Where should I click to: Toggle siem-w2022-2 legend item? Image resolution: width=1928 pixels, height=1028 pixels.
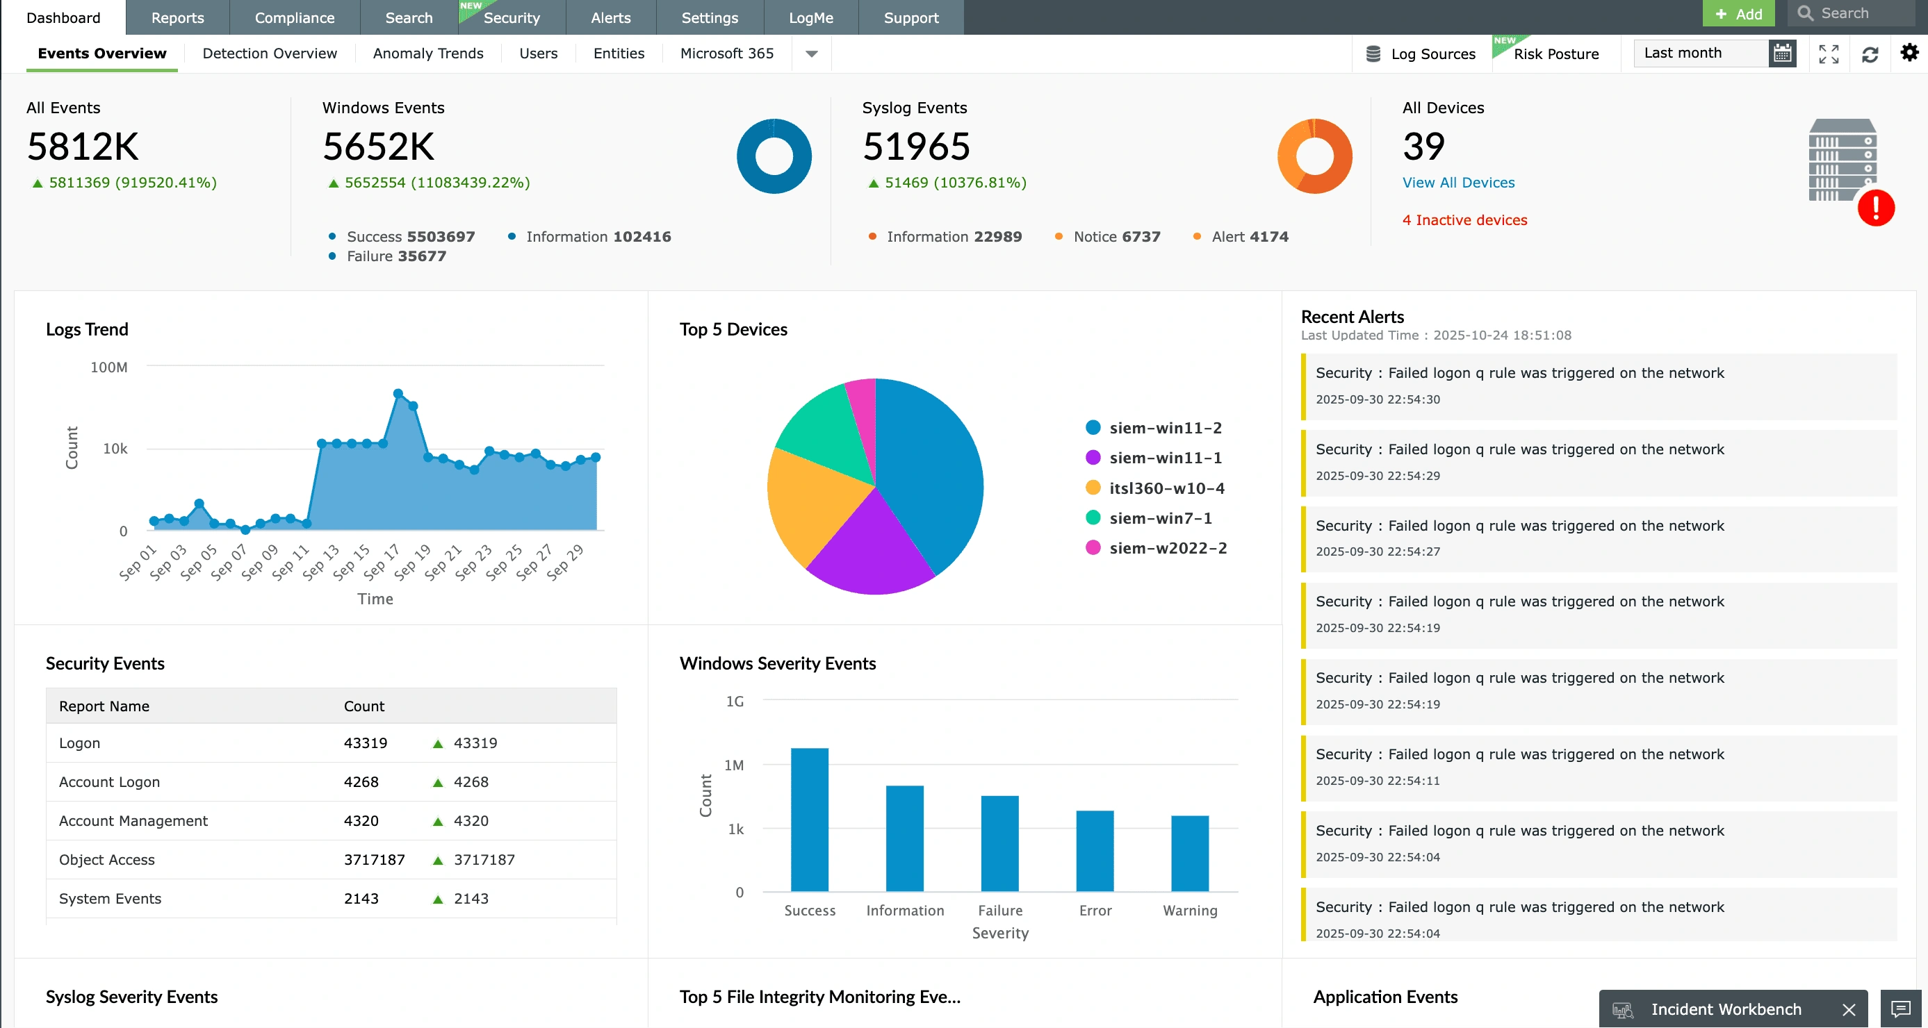click(1167, 547)
